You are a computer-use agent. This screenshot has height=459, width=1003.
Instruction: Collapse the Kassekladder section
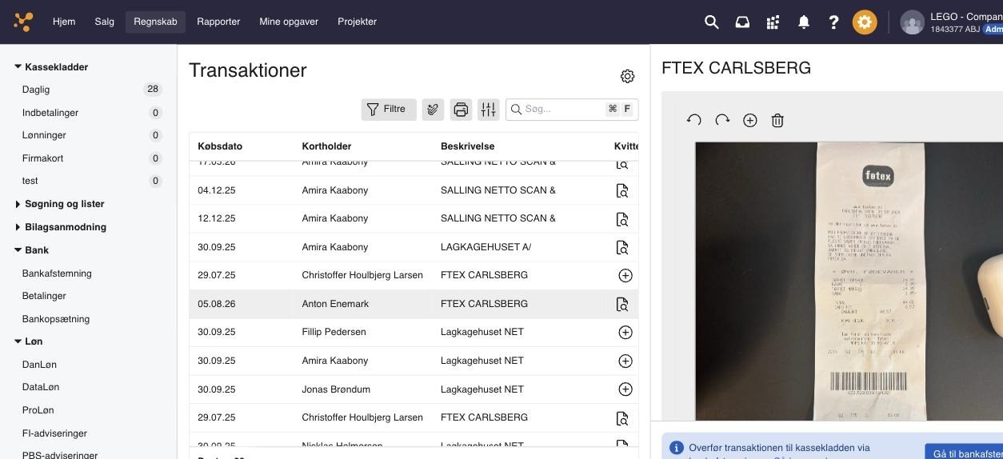[18, 67]
